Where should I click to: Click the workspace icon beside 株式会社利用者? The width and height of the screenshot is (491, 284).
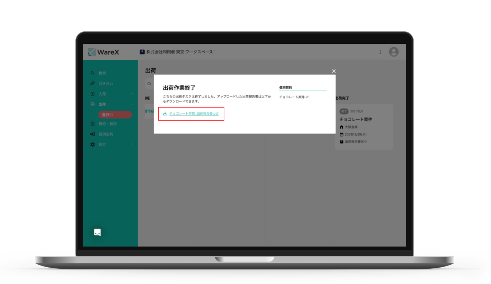[x=142, y=52]
